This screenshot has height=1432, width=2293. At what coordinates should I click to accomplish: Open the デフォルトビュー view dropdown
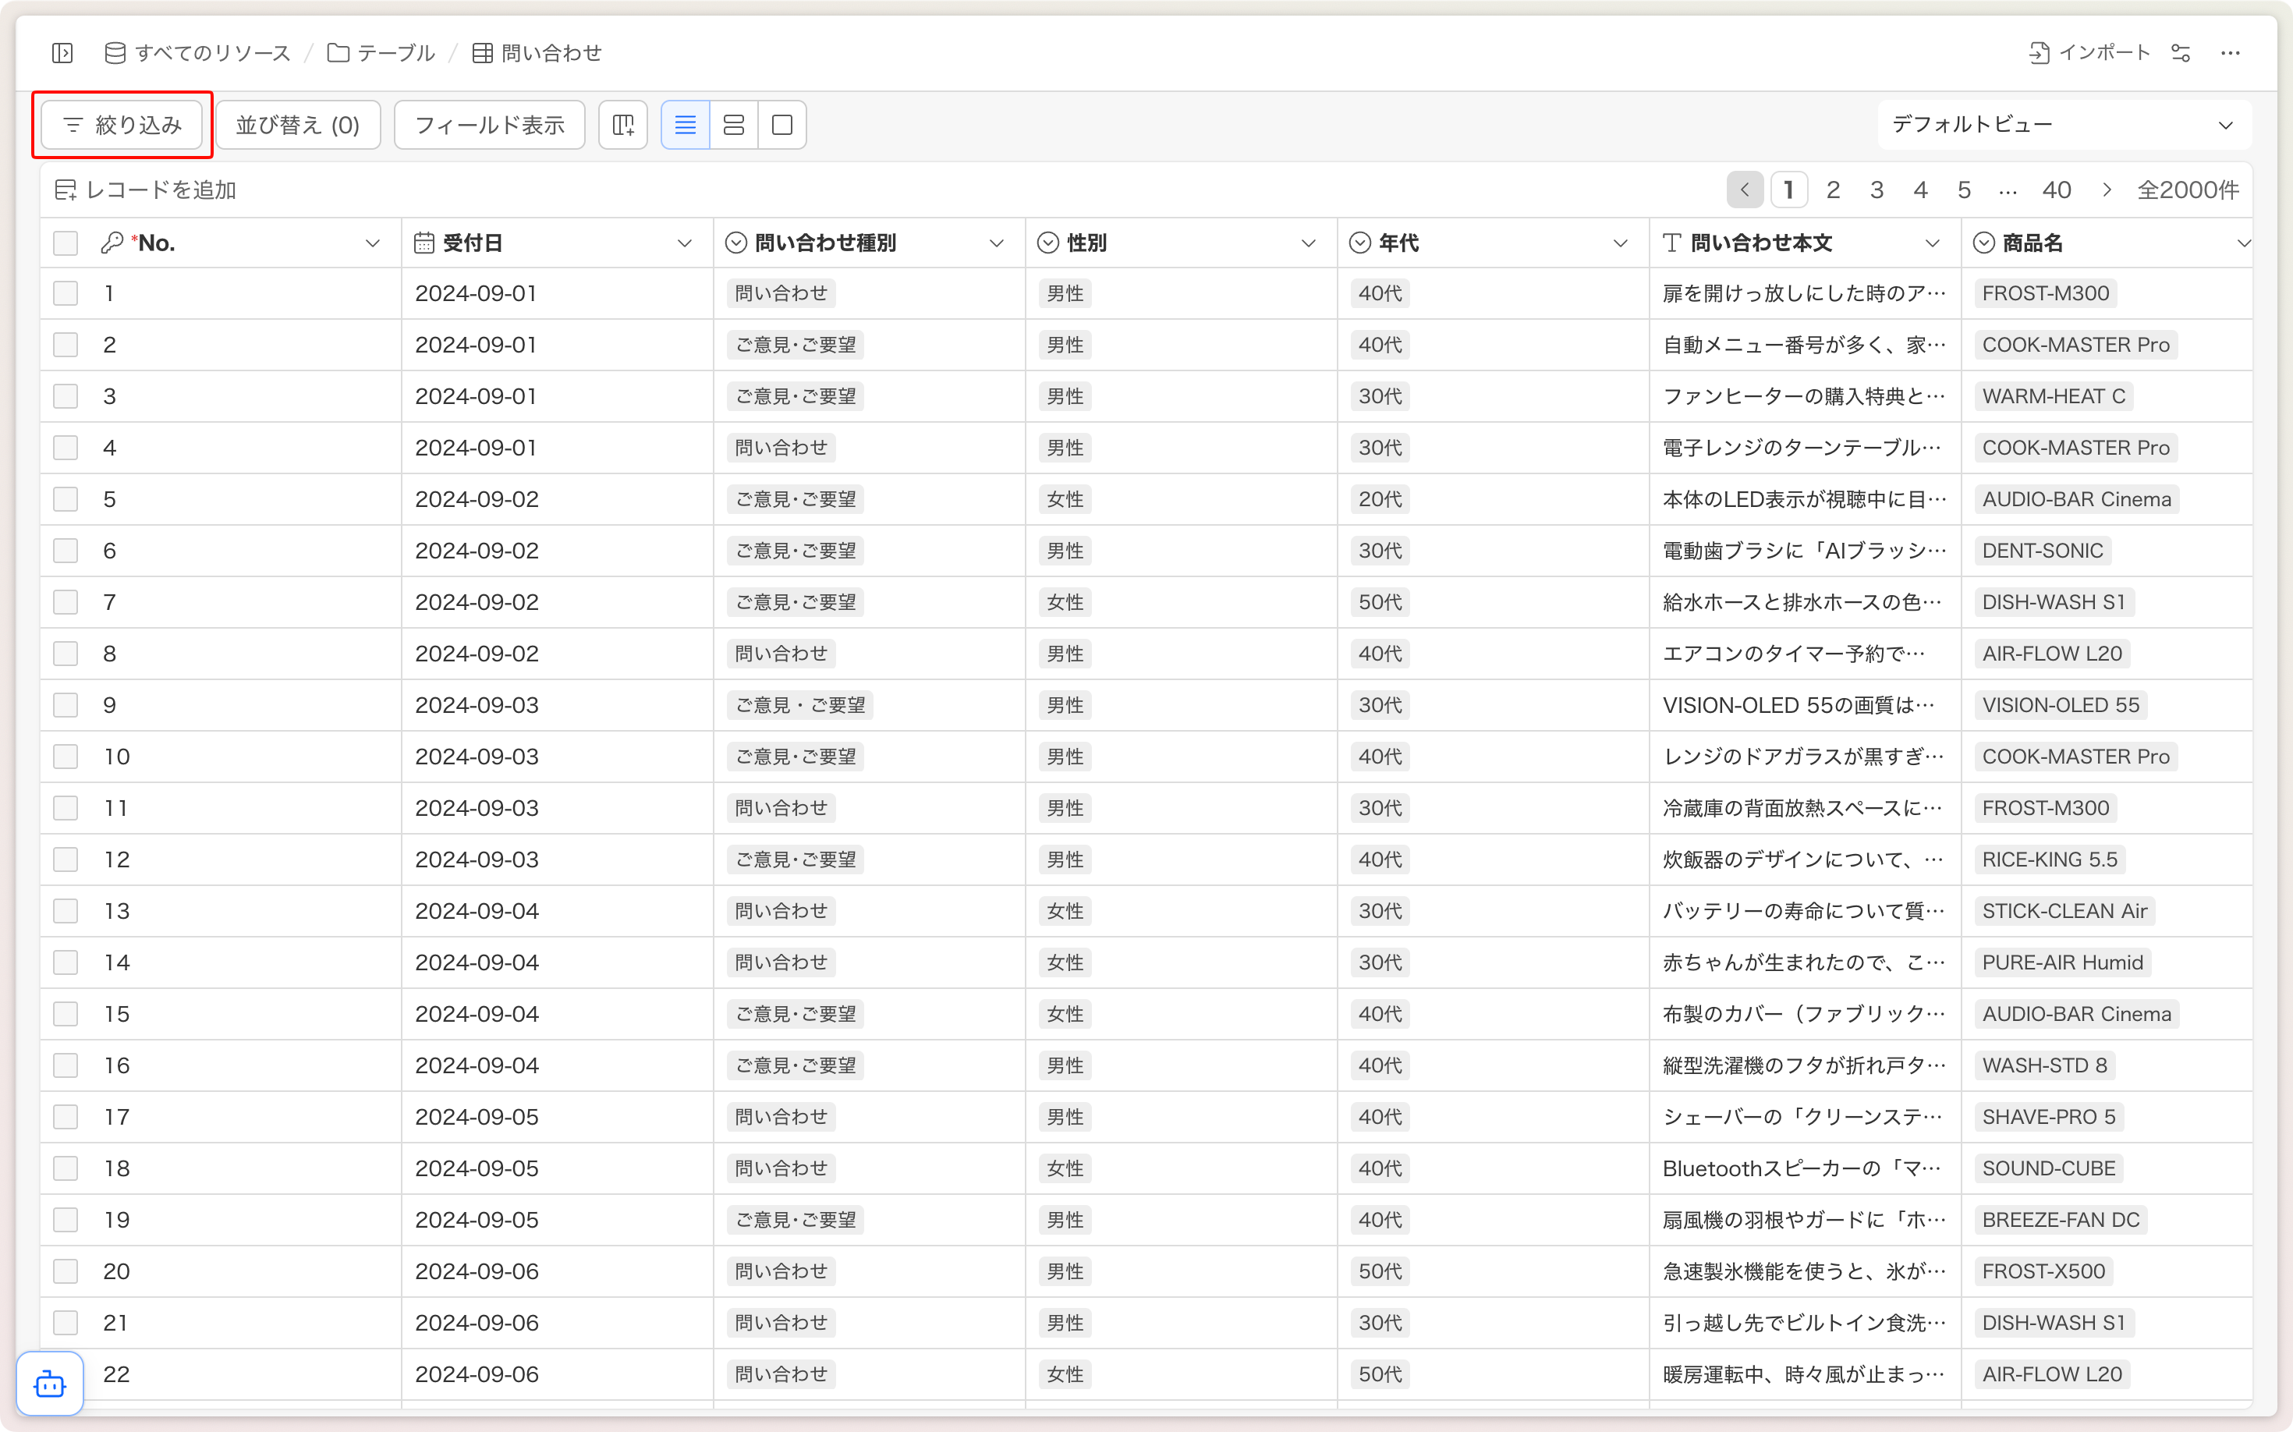coord(2063,125)
